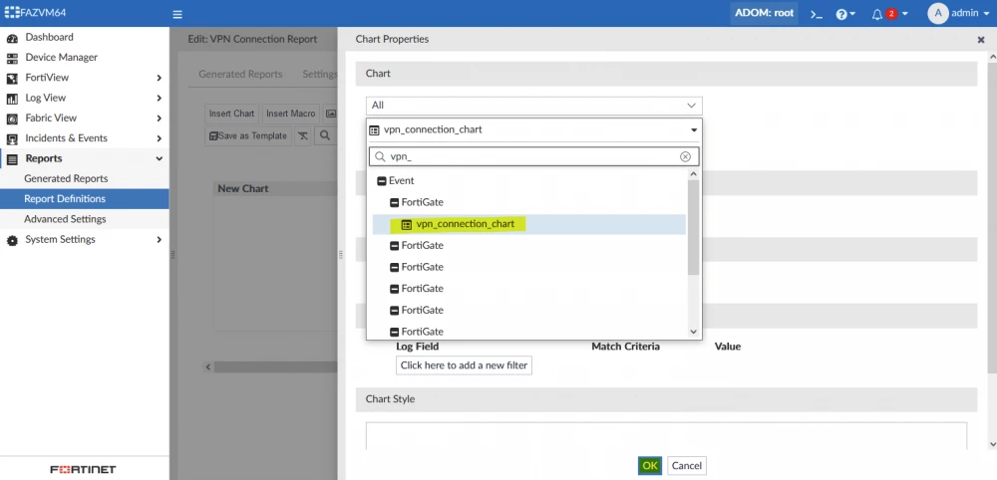Expand the System Settings submenu chevron
Viewport: 997px width, 480px height.
[159, 240]
